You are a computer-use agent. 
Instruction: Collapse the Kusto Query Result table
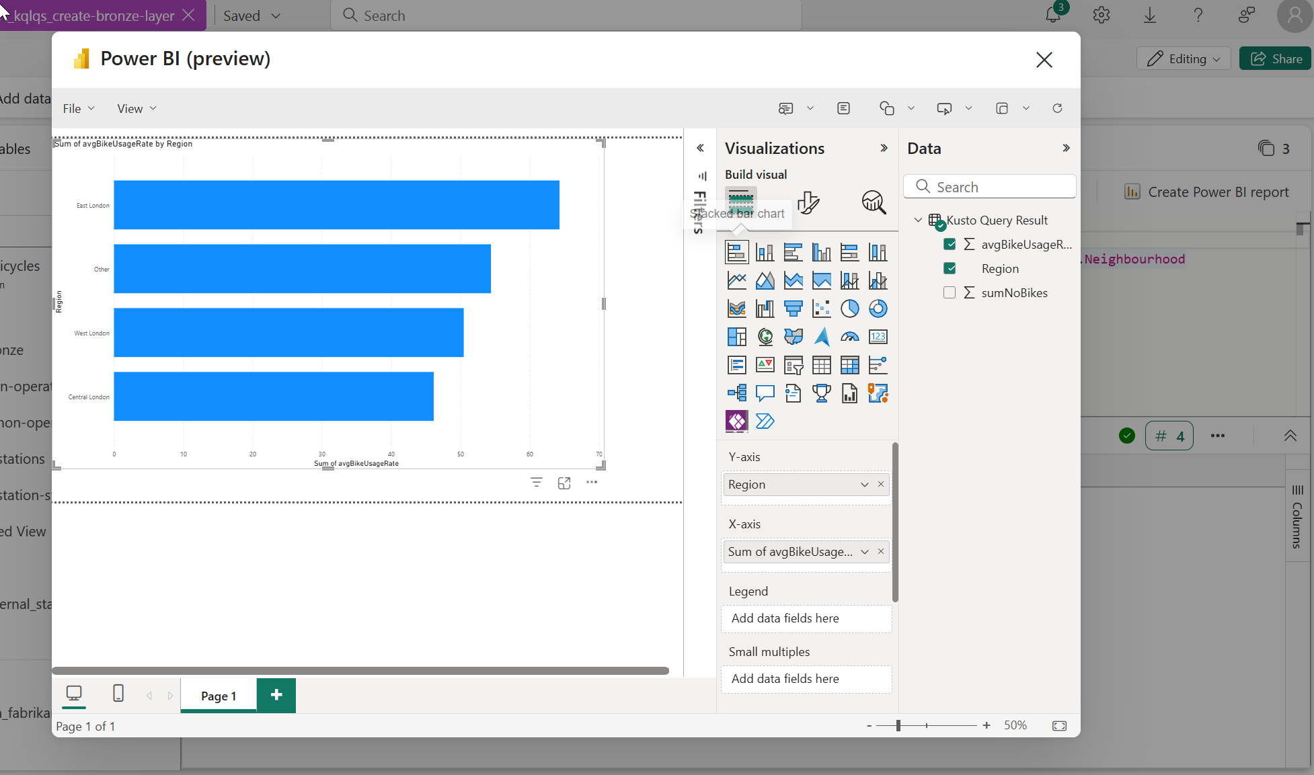918,220
